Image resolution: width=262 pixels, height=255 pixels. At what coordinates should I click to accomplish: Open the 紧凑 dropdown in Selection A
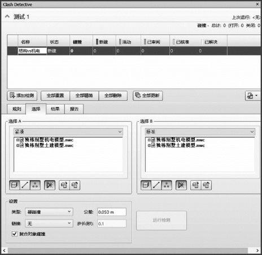(68, 132)
